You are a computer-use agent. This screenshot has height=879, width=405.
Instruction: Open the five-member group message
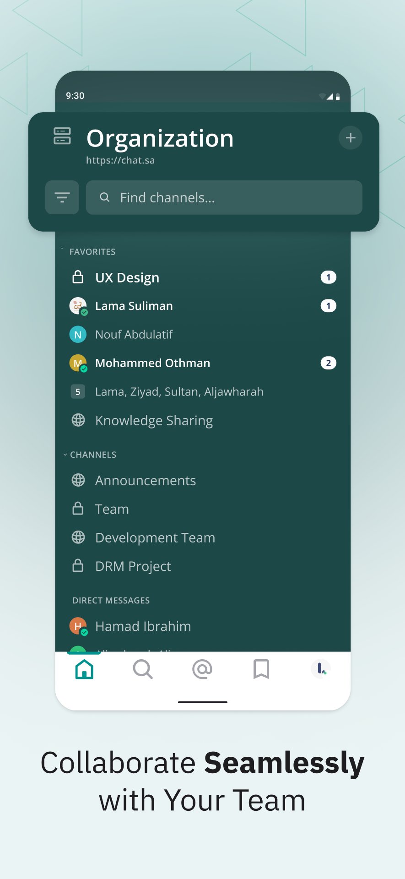(179, 392)
